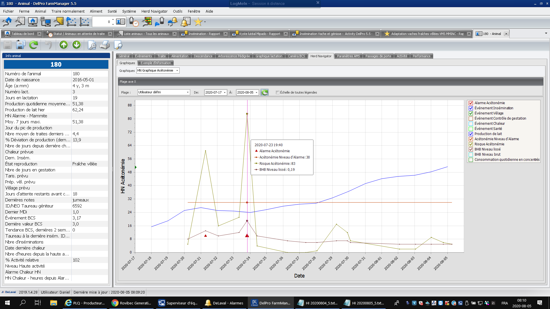Viewport: 550px width, 309px height.
Task: Open the colored grid matrix icon
Action: [147, 22]
